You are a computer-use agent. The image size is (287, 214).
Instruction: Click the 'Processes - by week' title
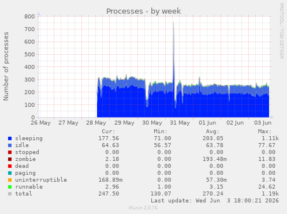(x=143, y=11)
